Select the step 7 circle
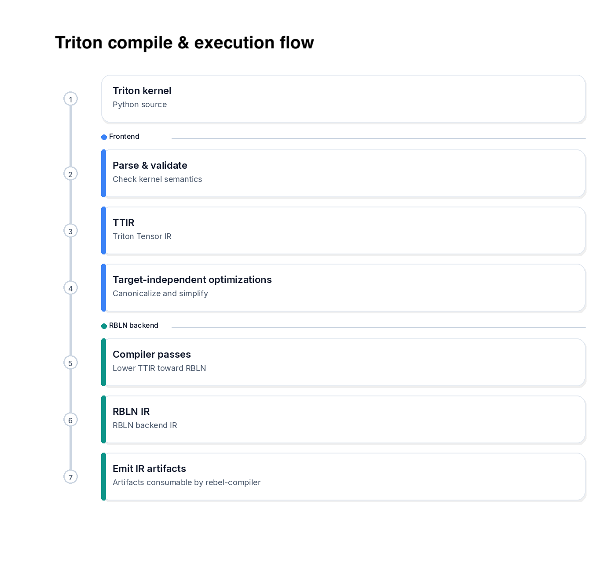This screenshot has height=566, width=616. click(x=70, y=477)
